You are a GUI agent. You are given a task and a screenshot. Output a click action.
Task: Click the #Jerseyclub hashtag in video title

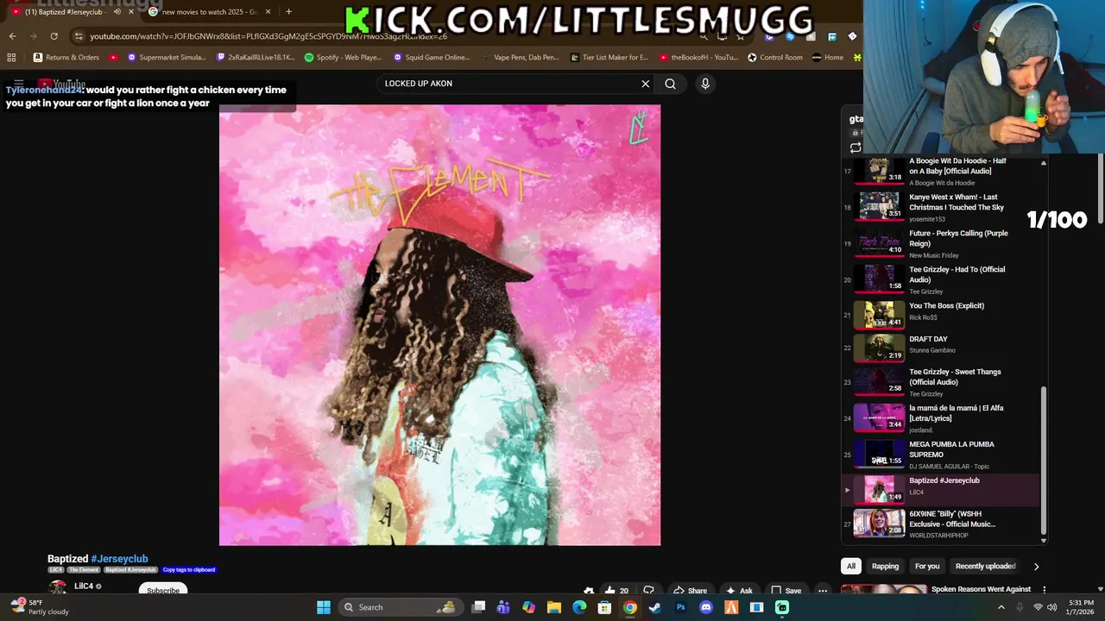click(x=119, y=559)
